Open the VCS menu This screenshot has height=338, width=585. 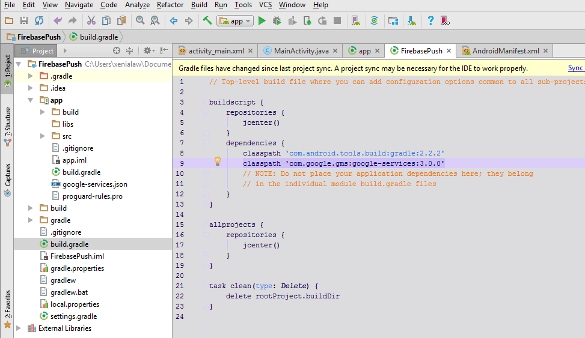(x=265, y=5)
